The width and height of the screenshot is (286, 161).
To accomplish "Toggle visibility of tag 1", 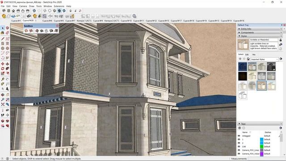I will 239,140.
